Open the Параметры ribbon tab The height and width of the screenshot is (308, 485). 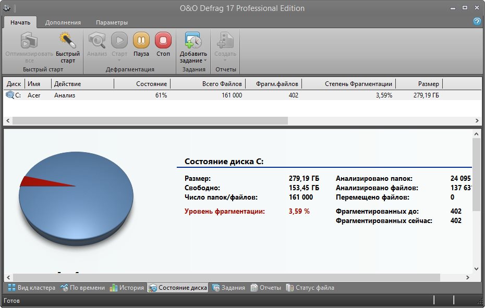[x=112, y=22]
